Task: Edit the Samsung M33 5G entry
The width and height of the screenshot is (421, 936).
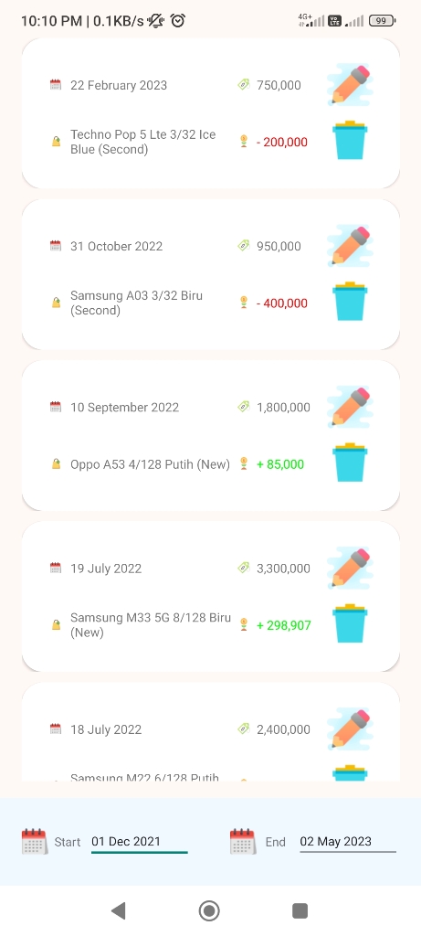Action: click(x=350, y=569)
